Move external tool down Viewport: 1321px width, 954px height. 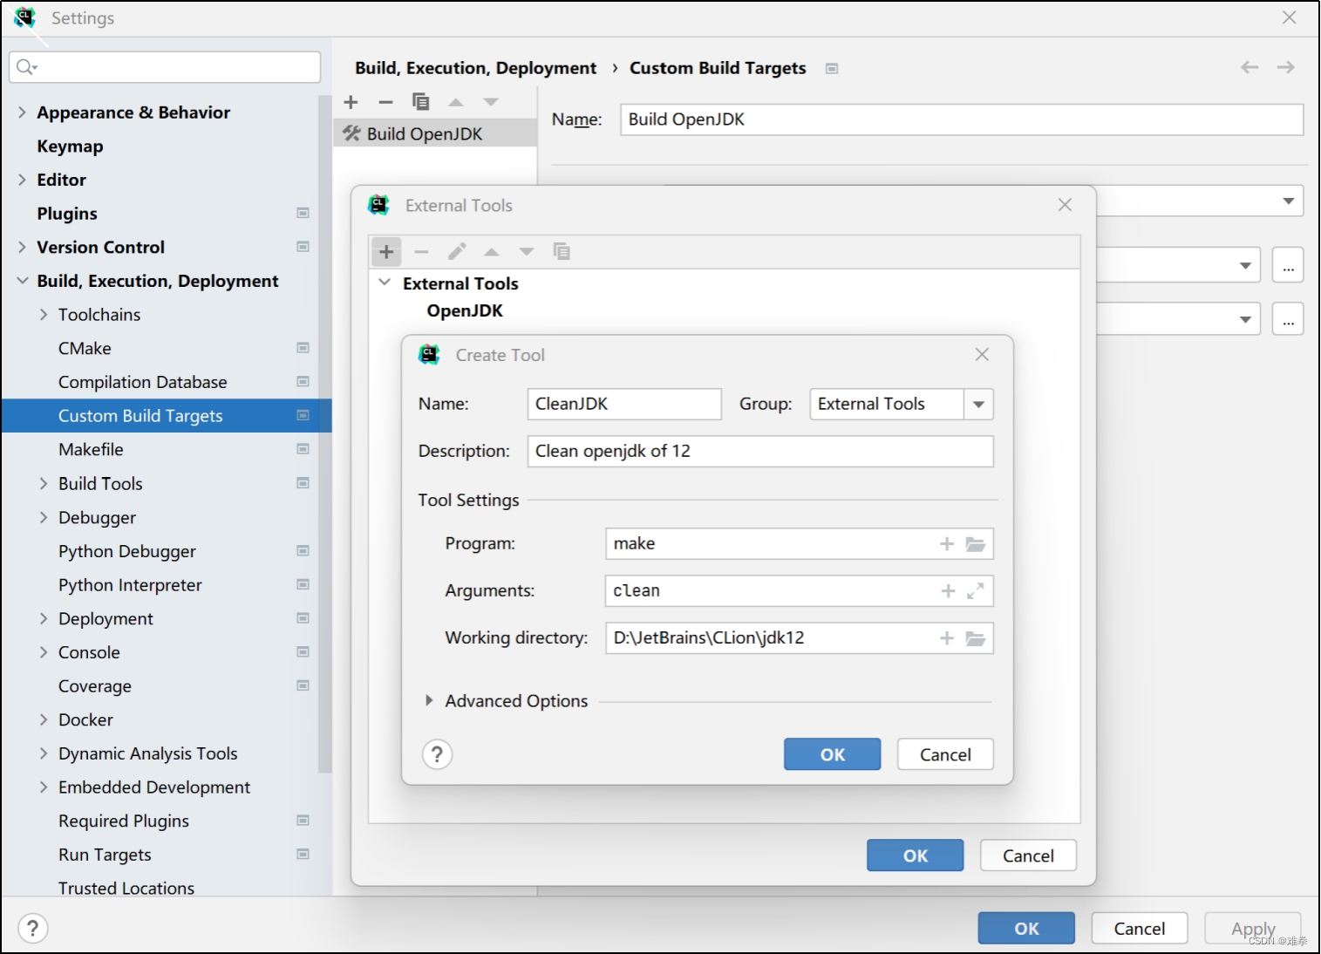(x=527, y=252)
